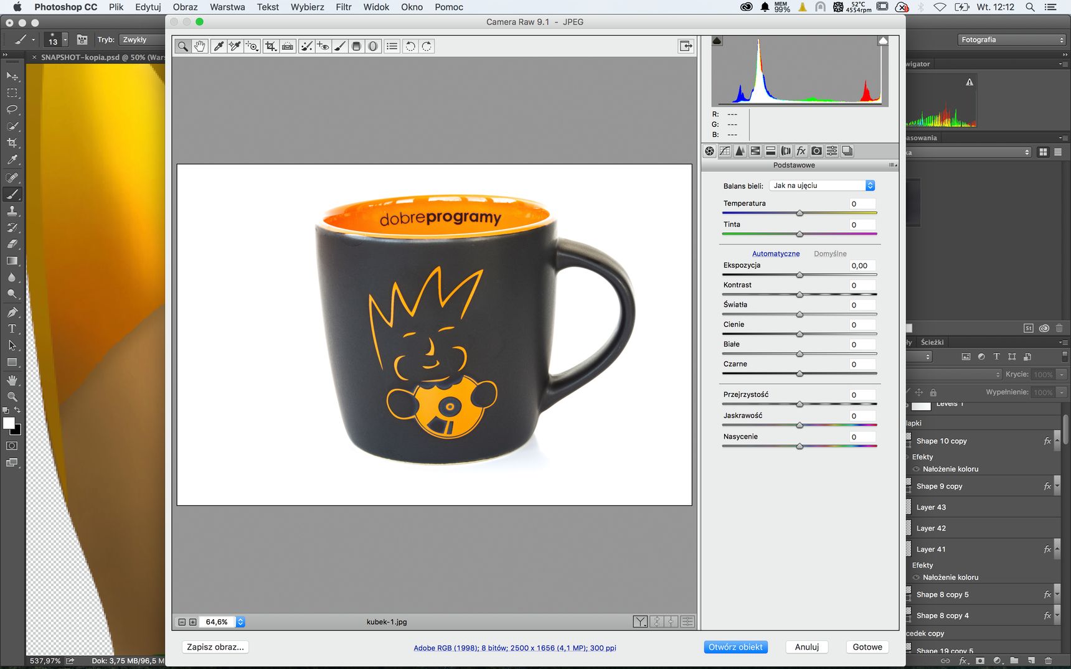Open the Filtr menu
The width and height of the screenshot is (1071, 669).
click(344, 7)
